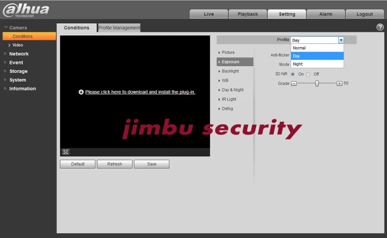Go to the Live tab

click(x=209, y=14)
